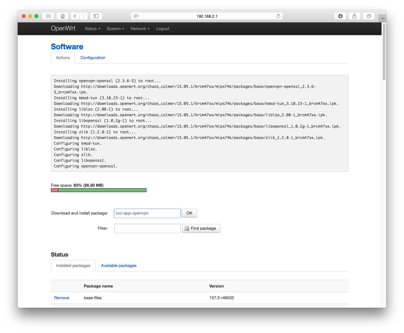
Task: Confirm package install with OK
Action: (x=190, y=213)
